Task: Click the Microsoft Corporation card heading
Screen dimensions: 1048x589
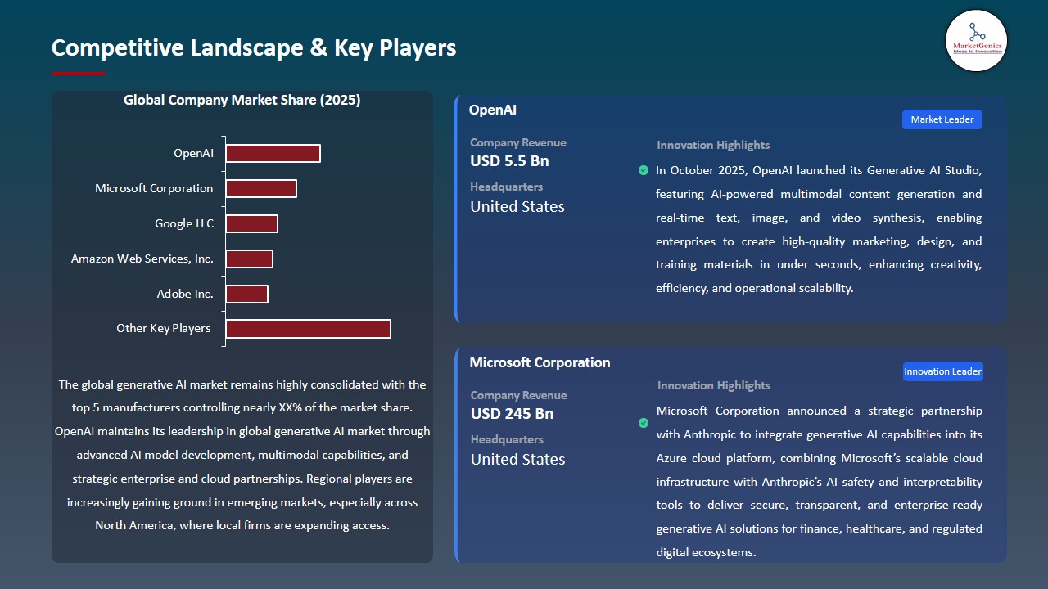Action: (540, 362)
